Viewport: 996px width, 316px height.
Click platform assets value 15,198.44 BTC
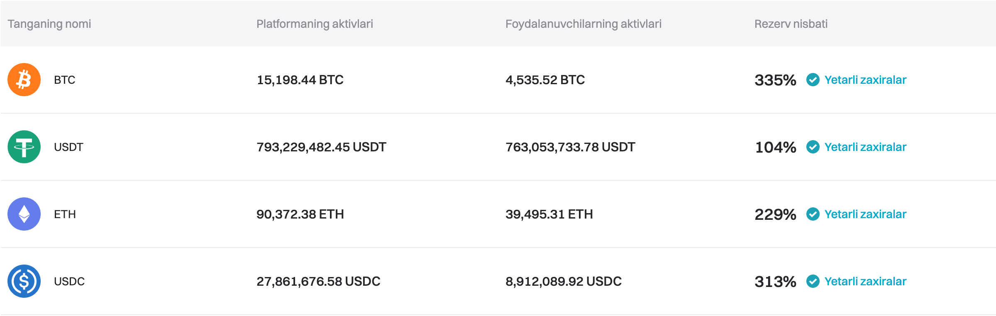300,80
